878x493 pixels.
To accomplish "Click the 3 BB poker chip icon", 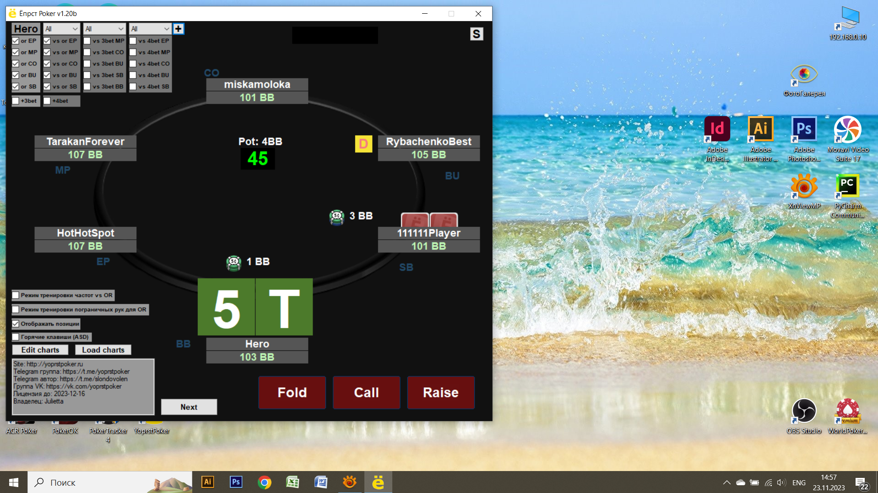I will pos(337,217).
